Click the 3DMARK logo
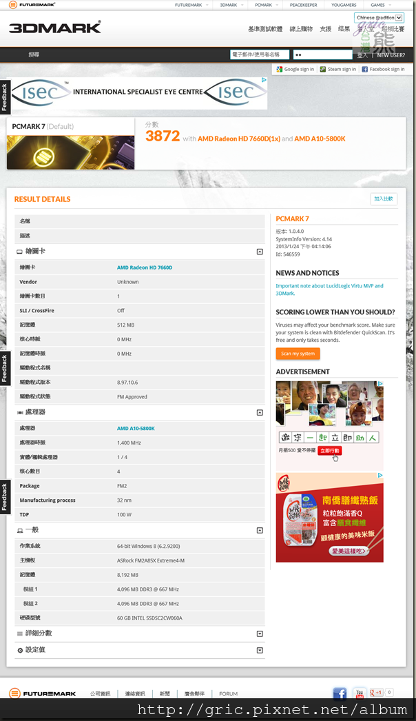 tap(54, 28)
